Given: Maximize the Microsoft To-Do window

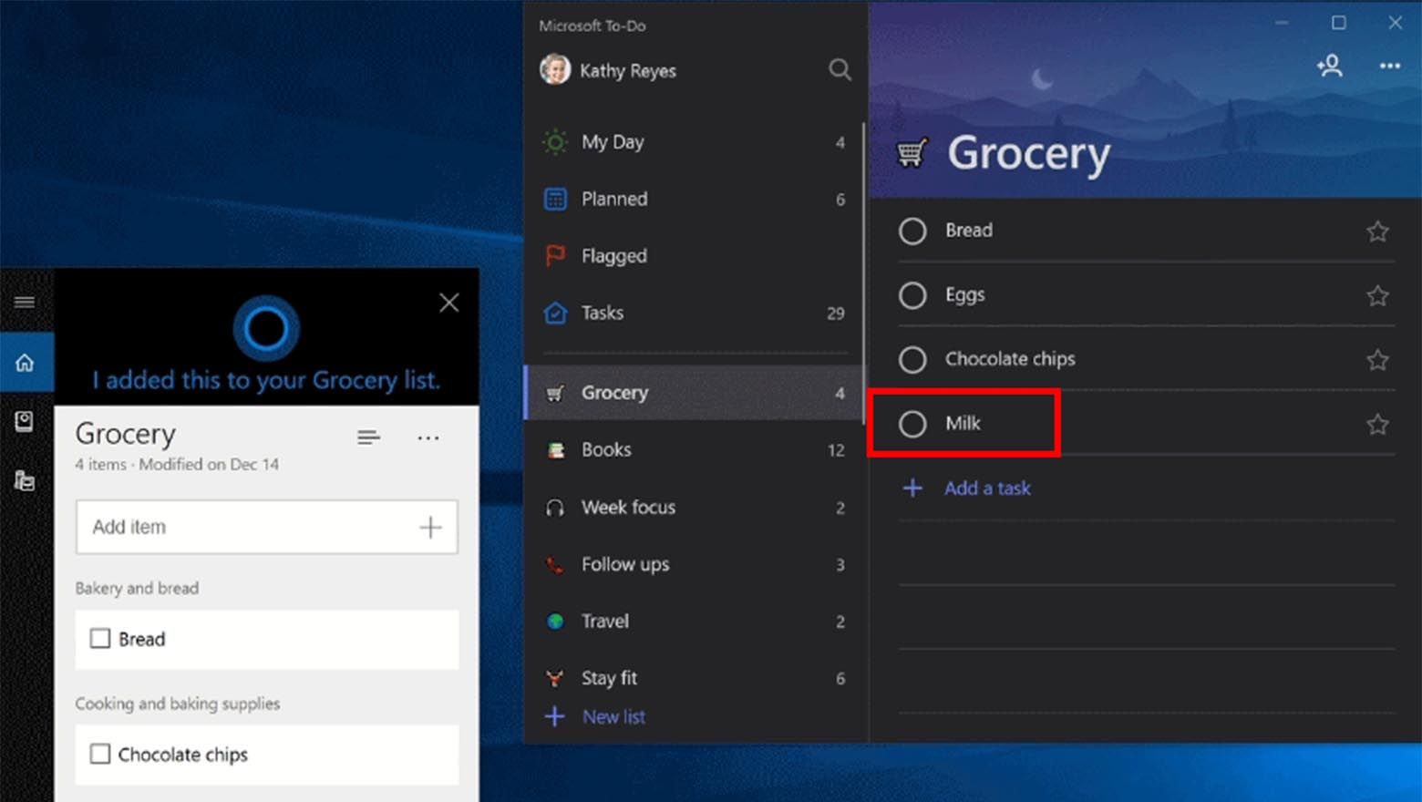Looking at the screenshot, I should pos(1338,23).
